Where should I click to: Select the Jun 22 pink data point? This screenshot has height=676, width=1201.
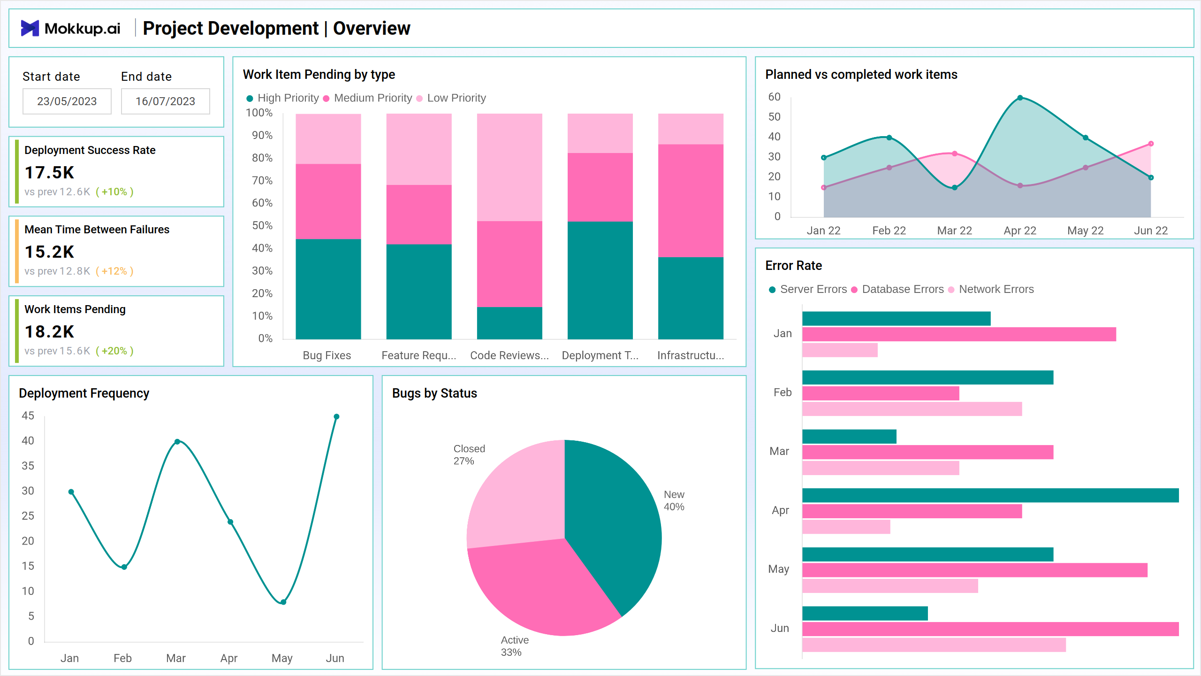[1151, 144]
